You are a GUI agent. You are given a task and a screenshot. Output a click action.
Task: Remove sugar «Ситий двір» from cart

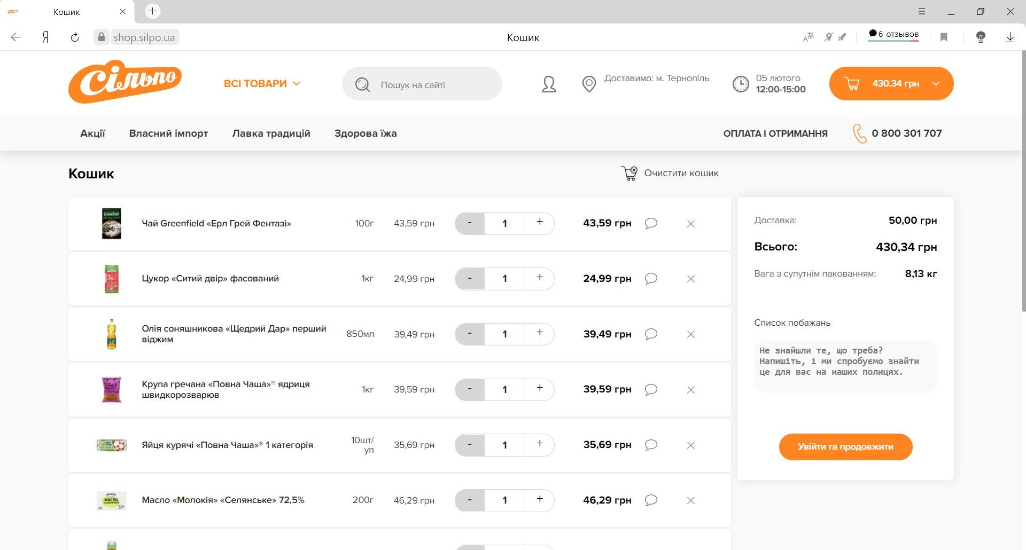pyautogui.click(x=690, y=279)
